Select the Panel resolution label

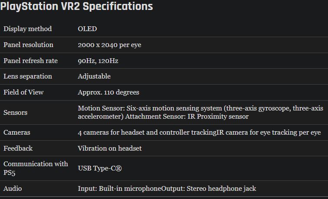tap(29, 45)
